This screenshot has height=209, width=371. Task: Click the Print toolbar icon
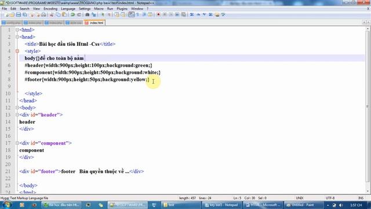coord(43,15)
